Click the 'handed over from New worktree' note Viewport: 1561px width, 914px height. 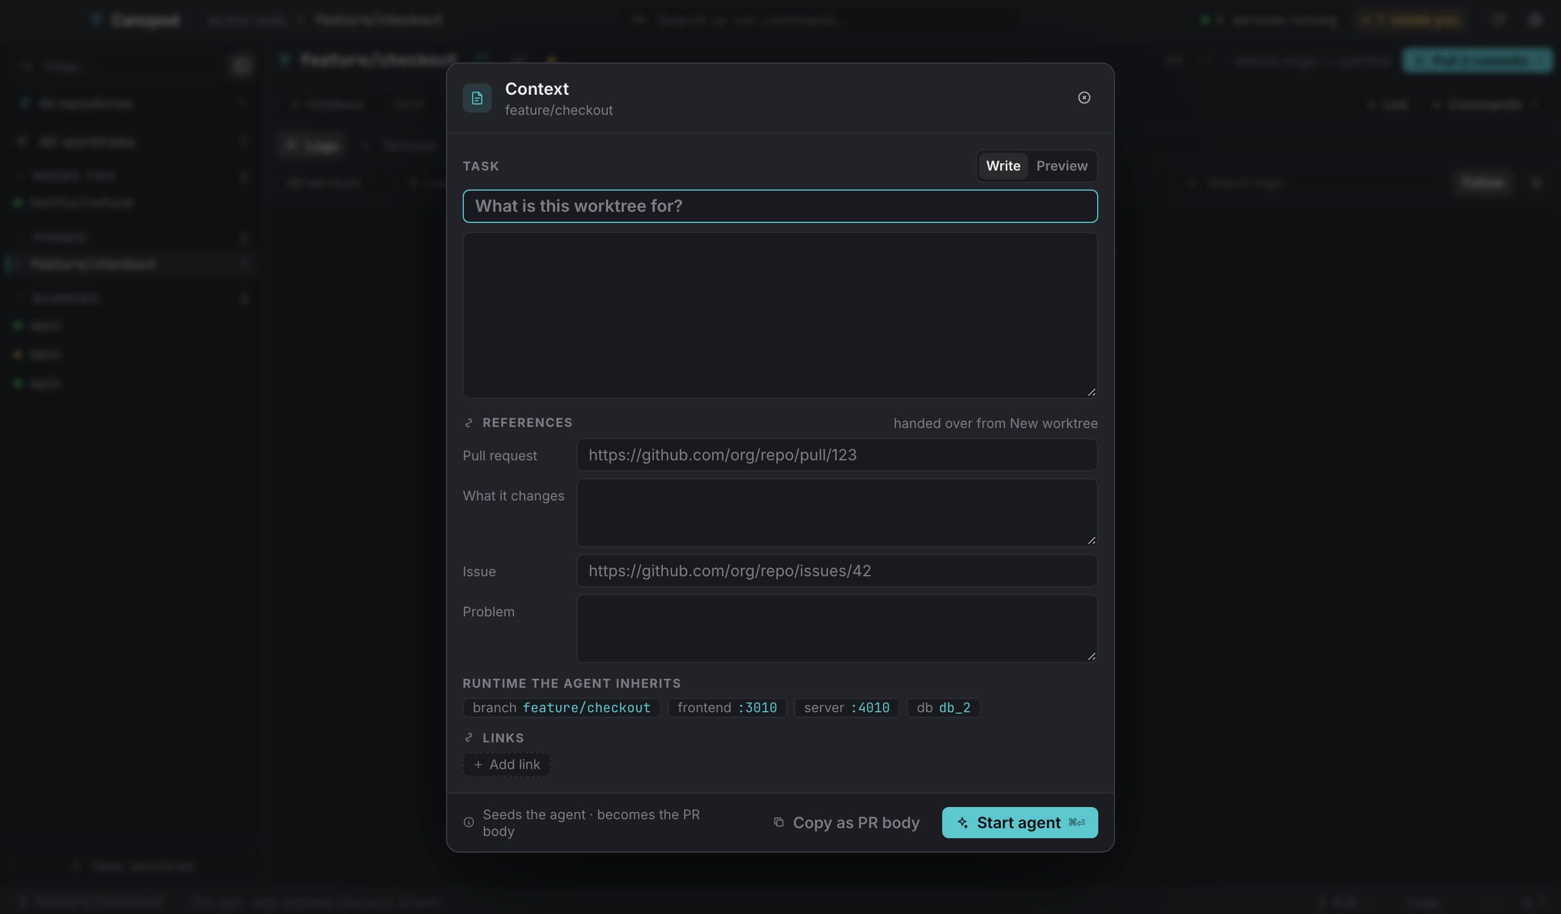996,424
